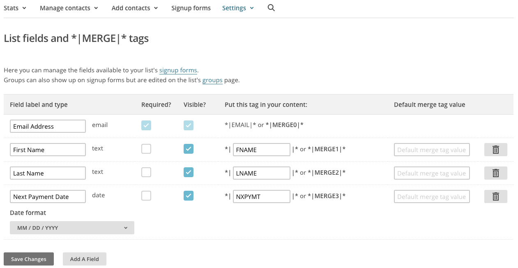Open the Settings menu
The height and width of the screenshot is (268, 518).
238,8
